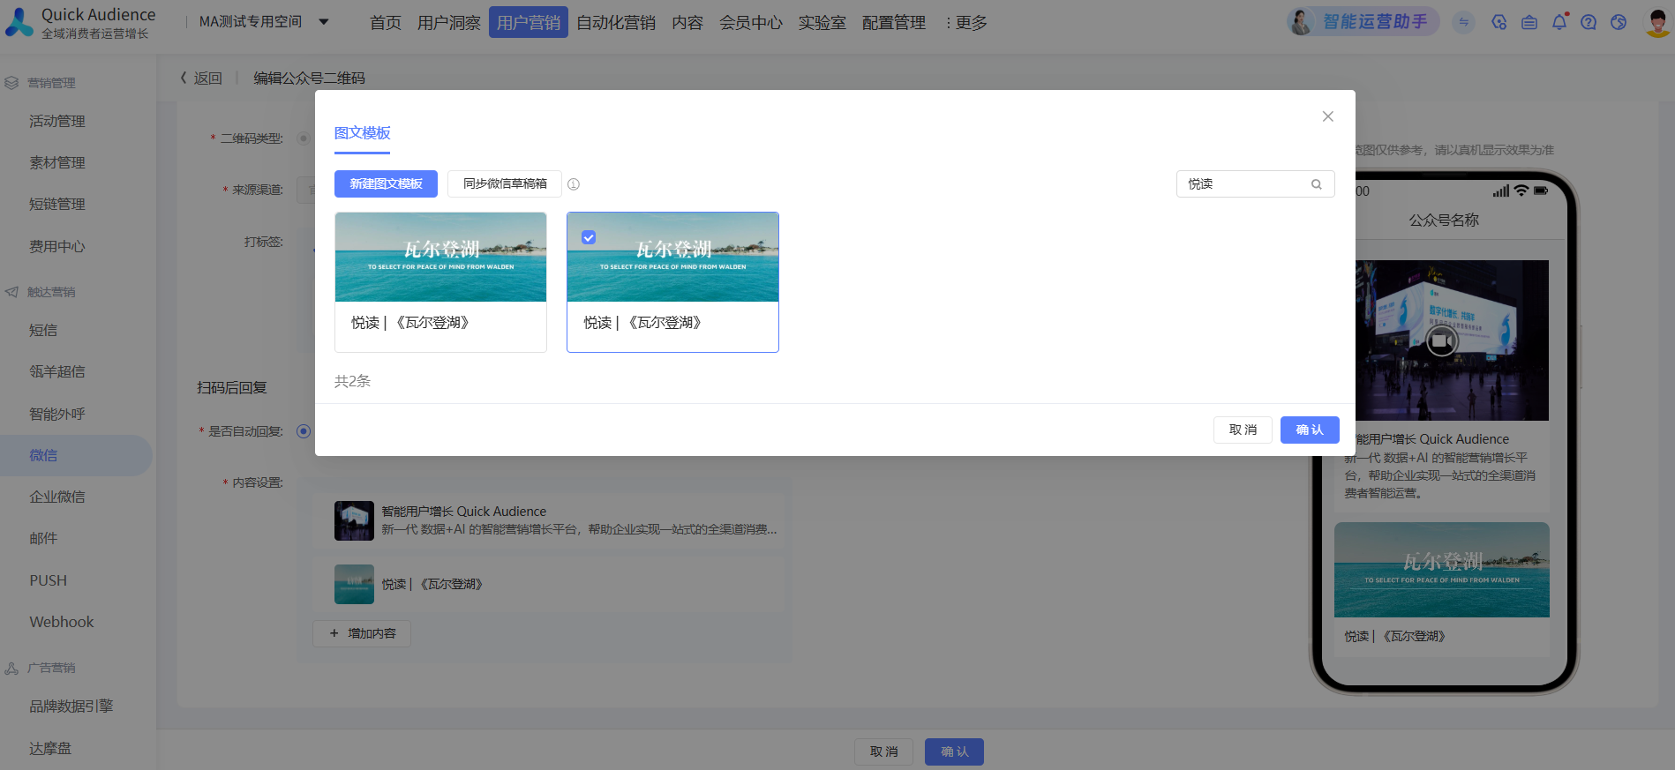The width and height of the screenshot is (1675, 770).
Task: Click the search magnifier icon in dialog
Action: [1316, 184]
